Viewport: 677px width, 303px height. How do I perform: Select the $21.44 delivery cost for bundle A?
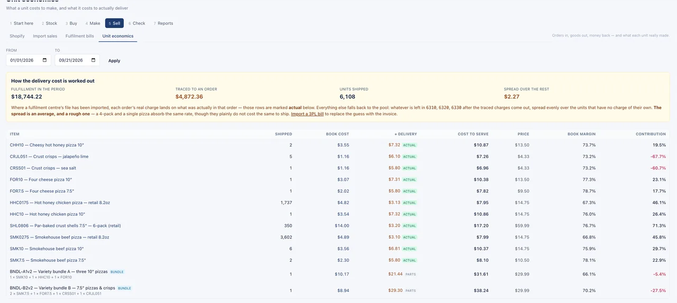click(395, 274)
